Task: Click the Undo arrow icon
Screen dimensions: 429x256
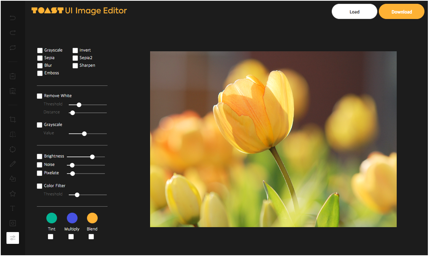Action: coord(13,18)
